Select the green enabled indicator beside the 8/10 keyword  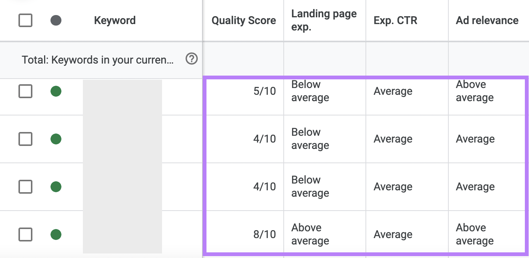coord(56,234)
